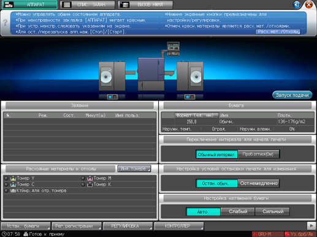The height and width of the screenshot is (237, 317).
Task: Click the Формат (ед.:мм) column header
Action: 197,115
